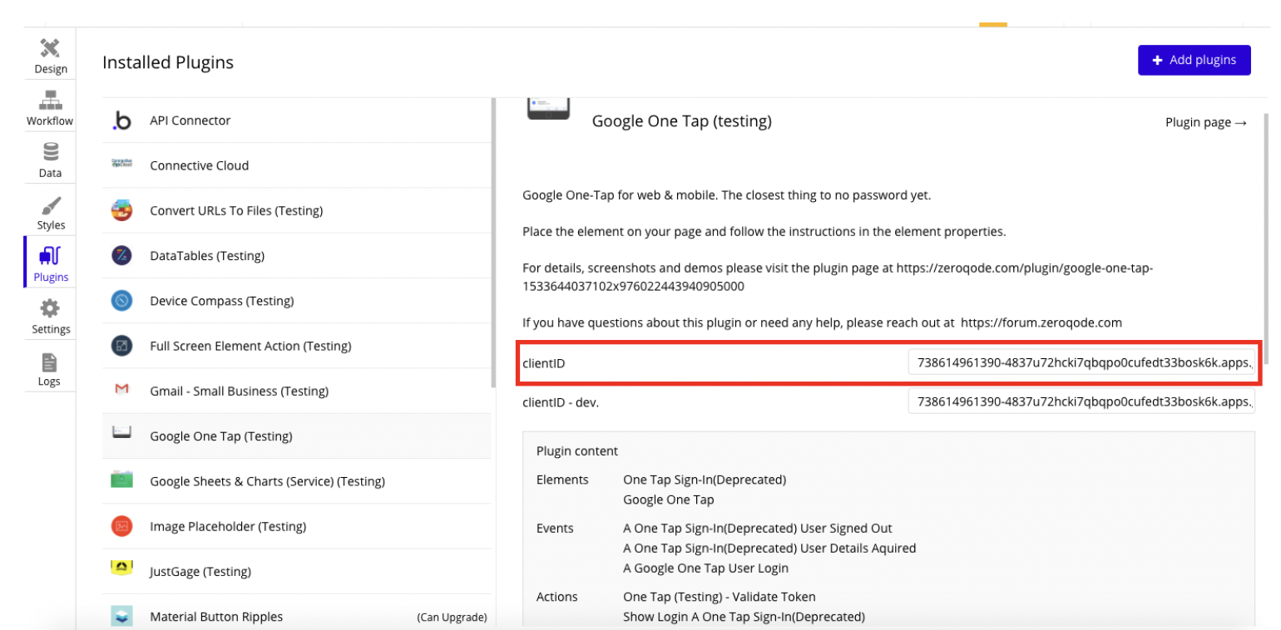This screenshot has height=630, width=1281.
Task: Click the clientID input field
Action: pyautogui.click(x=1081, y=363)
